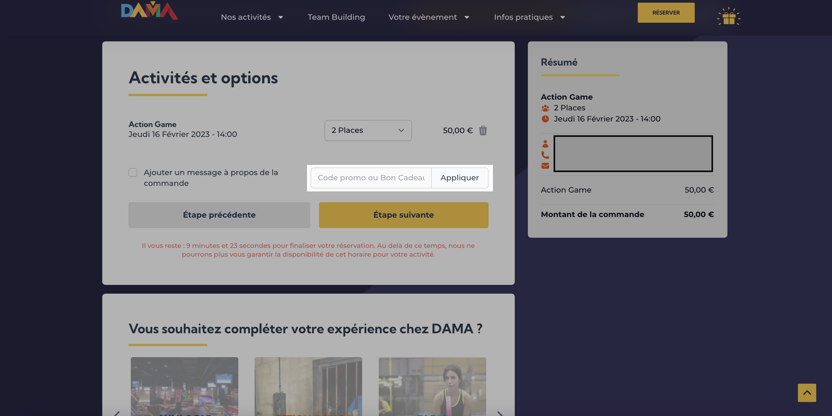Click the phone icon in Résumé
The image size is (832, 416).
pyautogui.click(x=545, y=155)
